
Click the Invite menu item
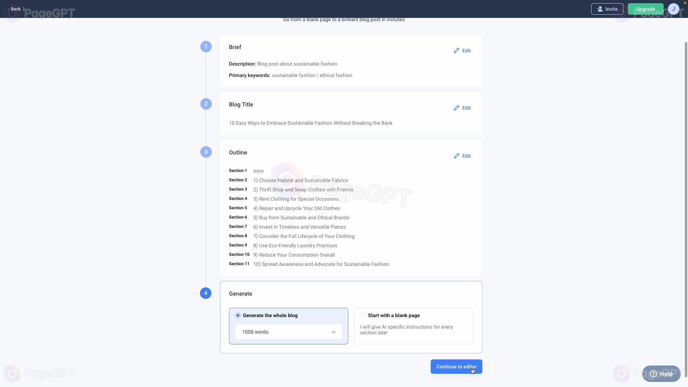(607, 9)
